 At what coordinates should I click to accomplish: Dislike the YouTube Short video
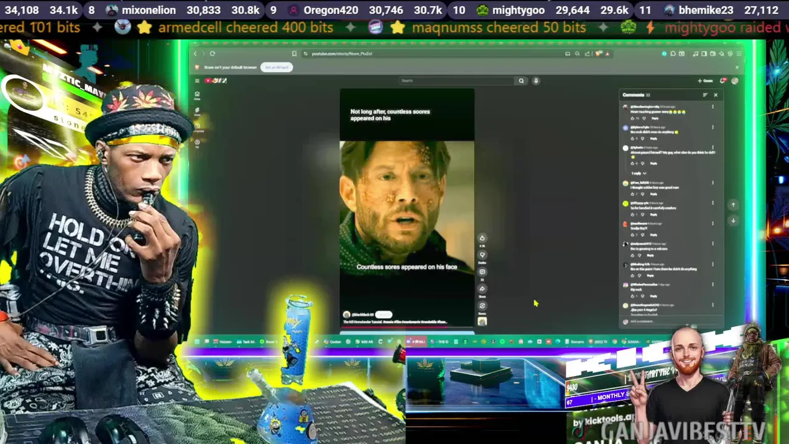[x=482, y=255]
